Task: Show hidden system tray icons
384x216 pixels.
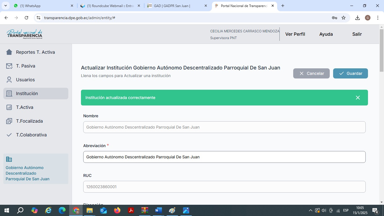Action: (310, 210)
